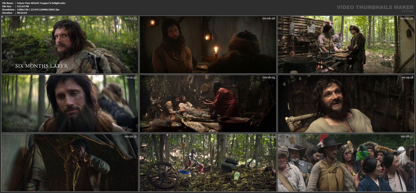
Task: Select the thumbnail at 00:25:44
Action: click(x=208, y=163)
